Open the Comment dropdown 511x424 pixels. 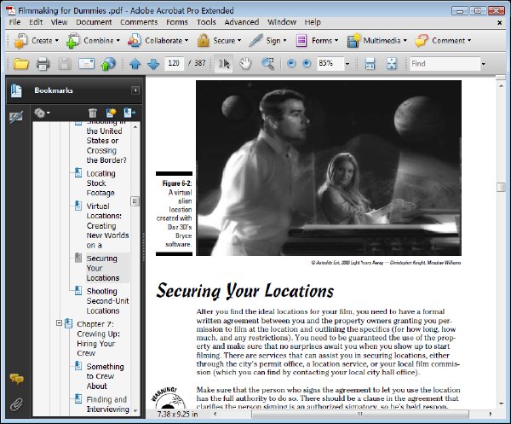coord(443,41)
